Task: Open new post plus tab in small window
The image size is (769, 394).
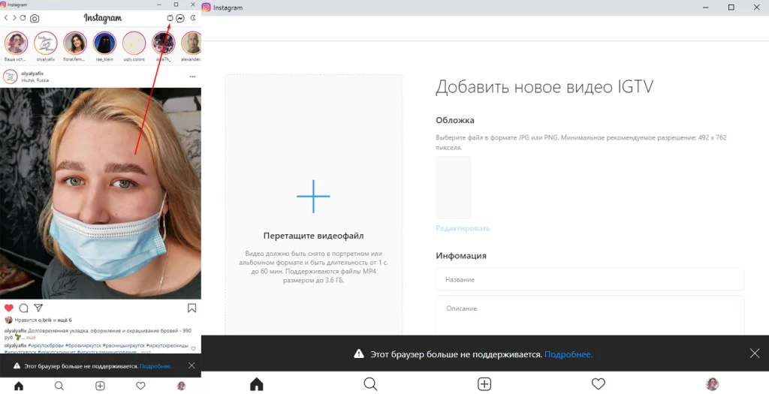Action: click(100, 386)
